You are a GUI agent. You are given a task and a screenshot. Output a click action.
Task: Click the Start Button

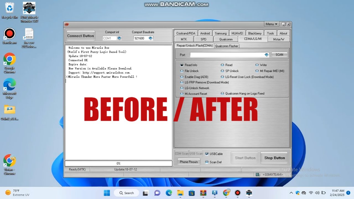tap(245, 158)
